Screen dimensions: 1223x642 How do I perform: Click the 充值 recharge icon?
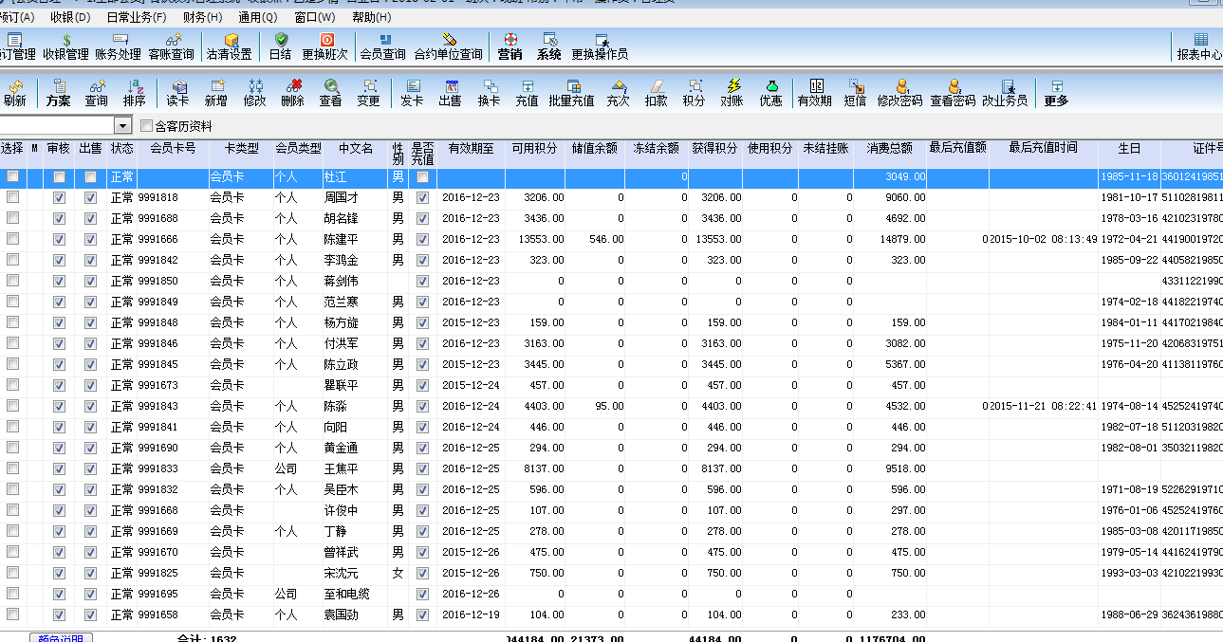tap(527, 93)
